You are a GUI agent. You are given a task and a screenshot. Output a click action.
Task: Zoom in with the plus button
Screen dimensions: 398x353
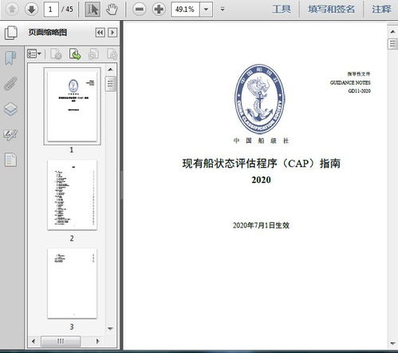point(159,10)
